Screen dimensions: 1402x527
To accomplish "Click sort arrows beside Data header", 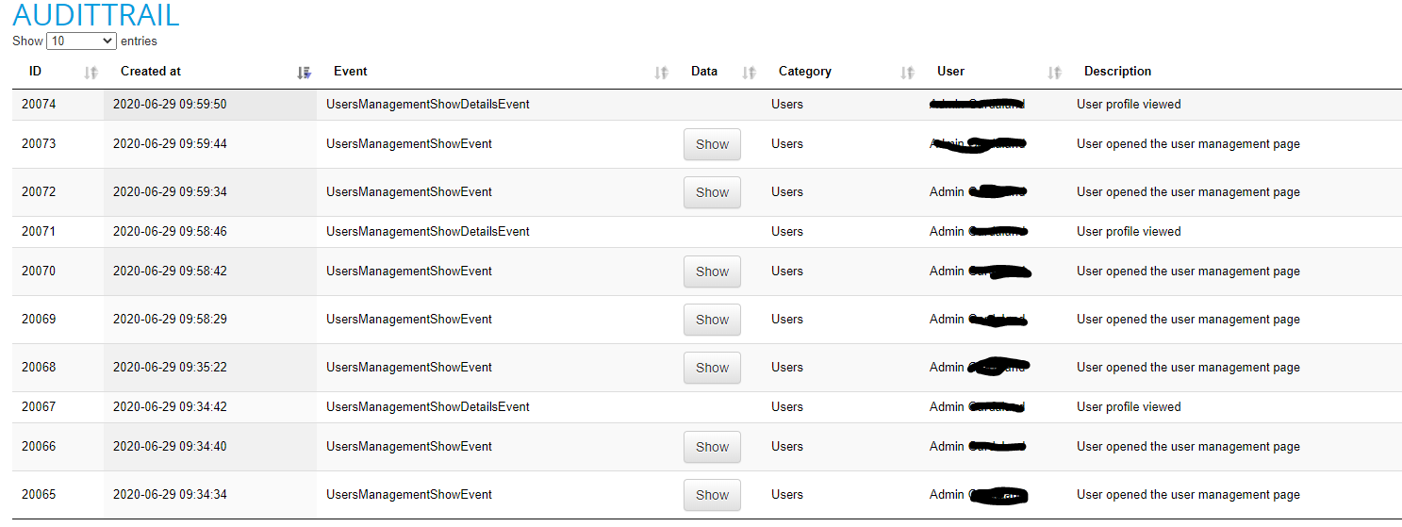I will coord(750,73).
